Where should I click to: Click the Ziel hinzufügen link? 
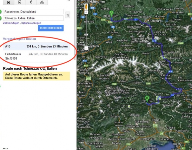[x=11, y=23]
